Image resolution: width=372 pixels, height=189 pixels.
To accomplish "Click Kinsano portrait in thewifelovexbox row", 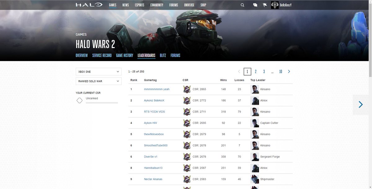I will [x=255, y=134].
